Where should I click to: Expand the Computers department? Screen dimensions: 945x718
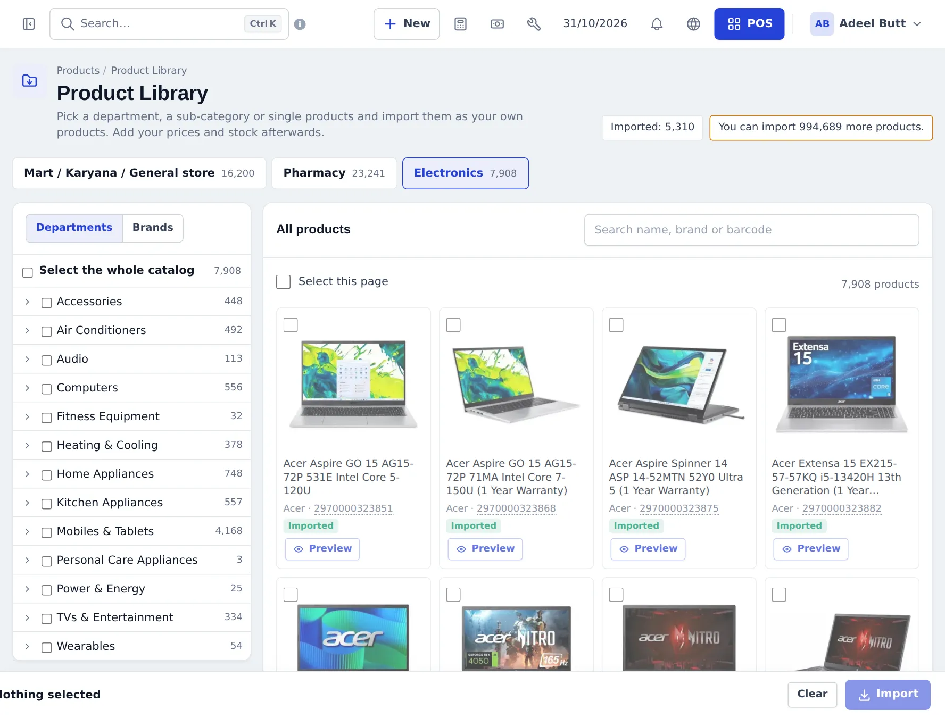click(27, 388)
